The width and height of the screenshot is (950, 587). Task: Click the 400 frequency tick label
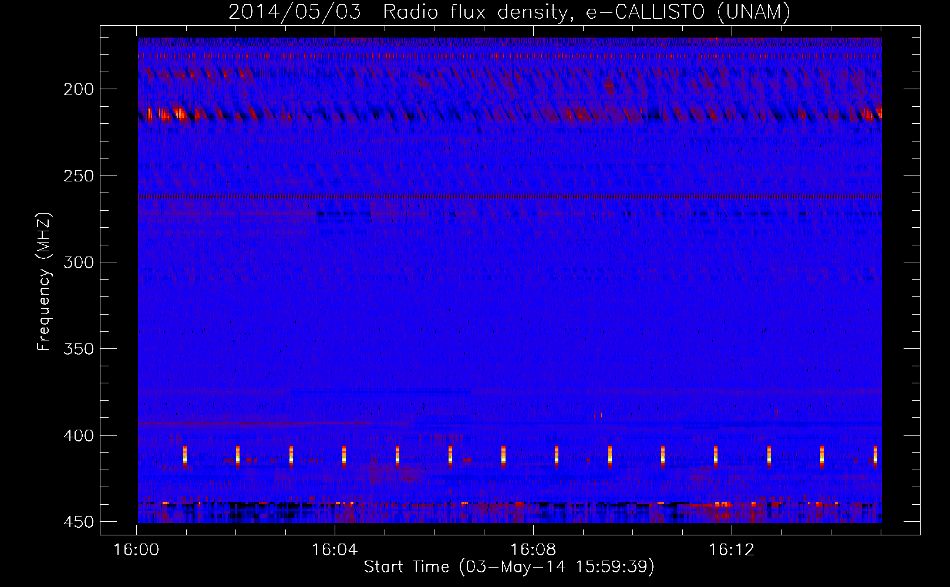pos(79,436)
